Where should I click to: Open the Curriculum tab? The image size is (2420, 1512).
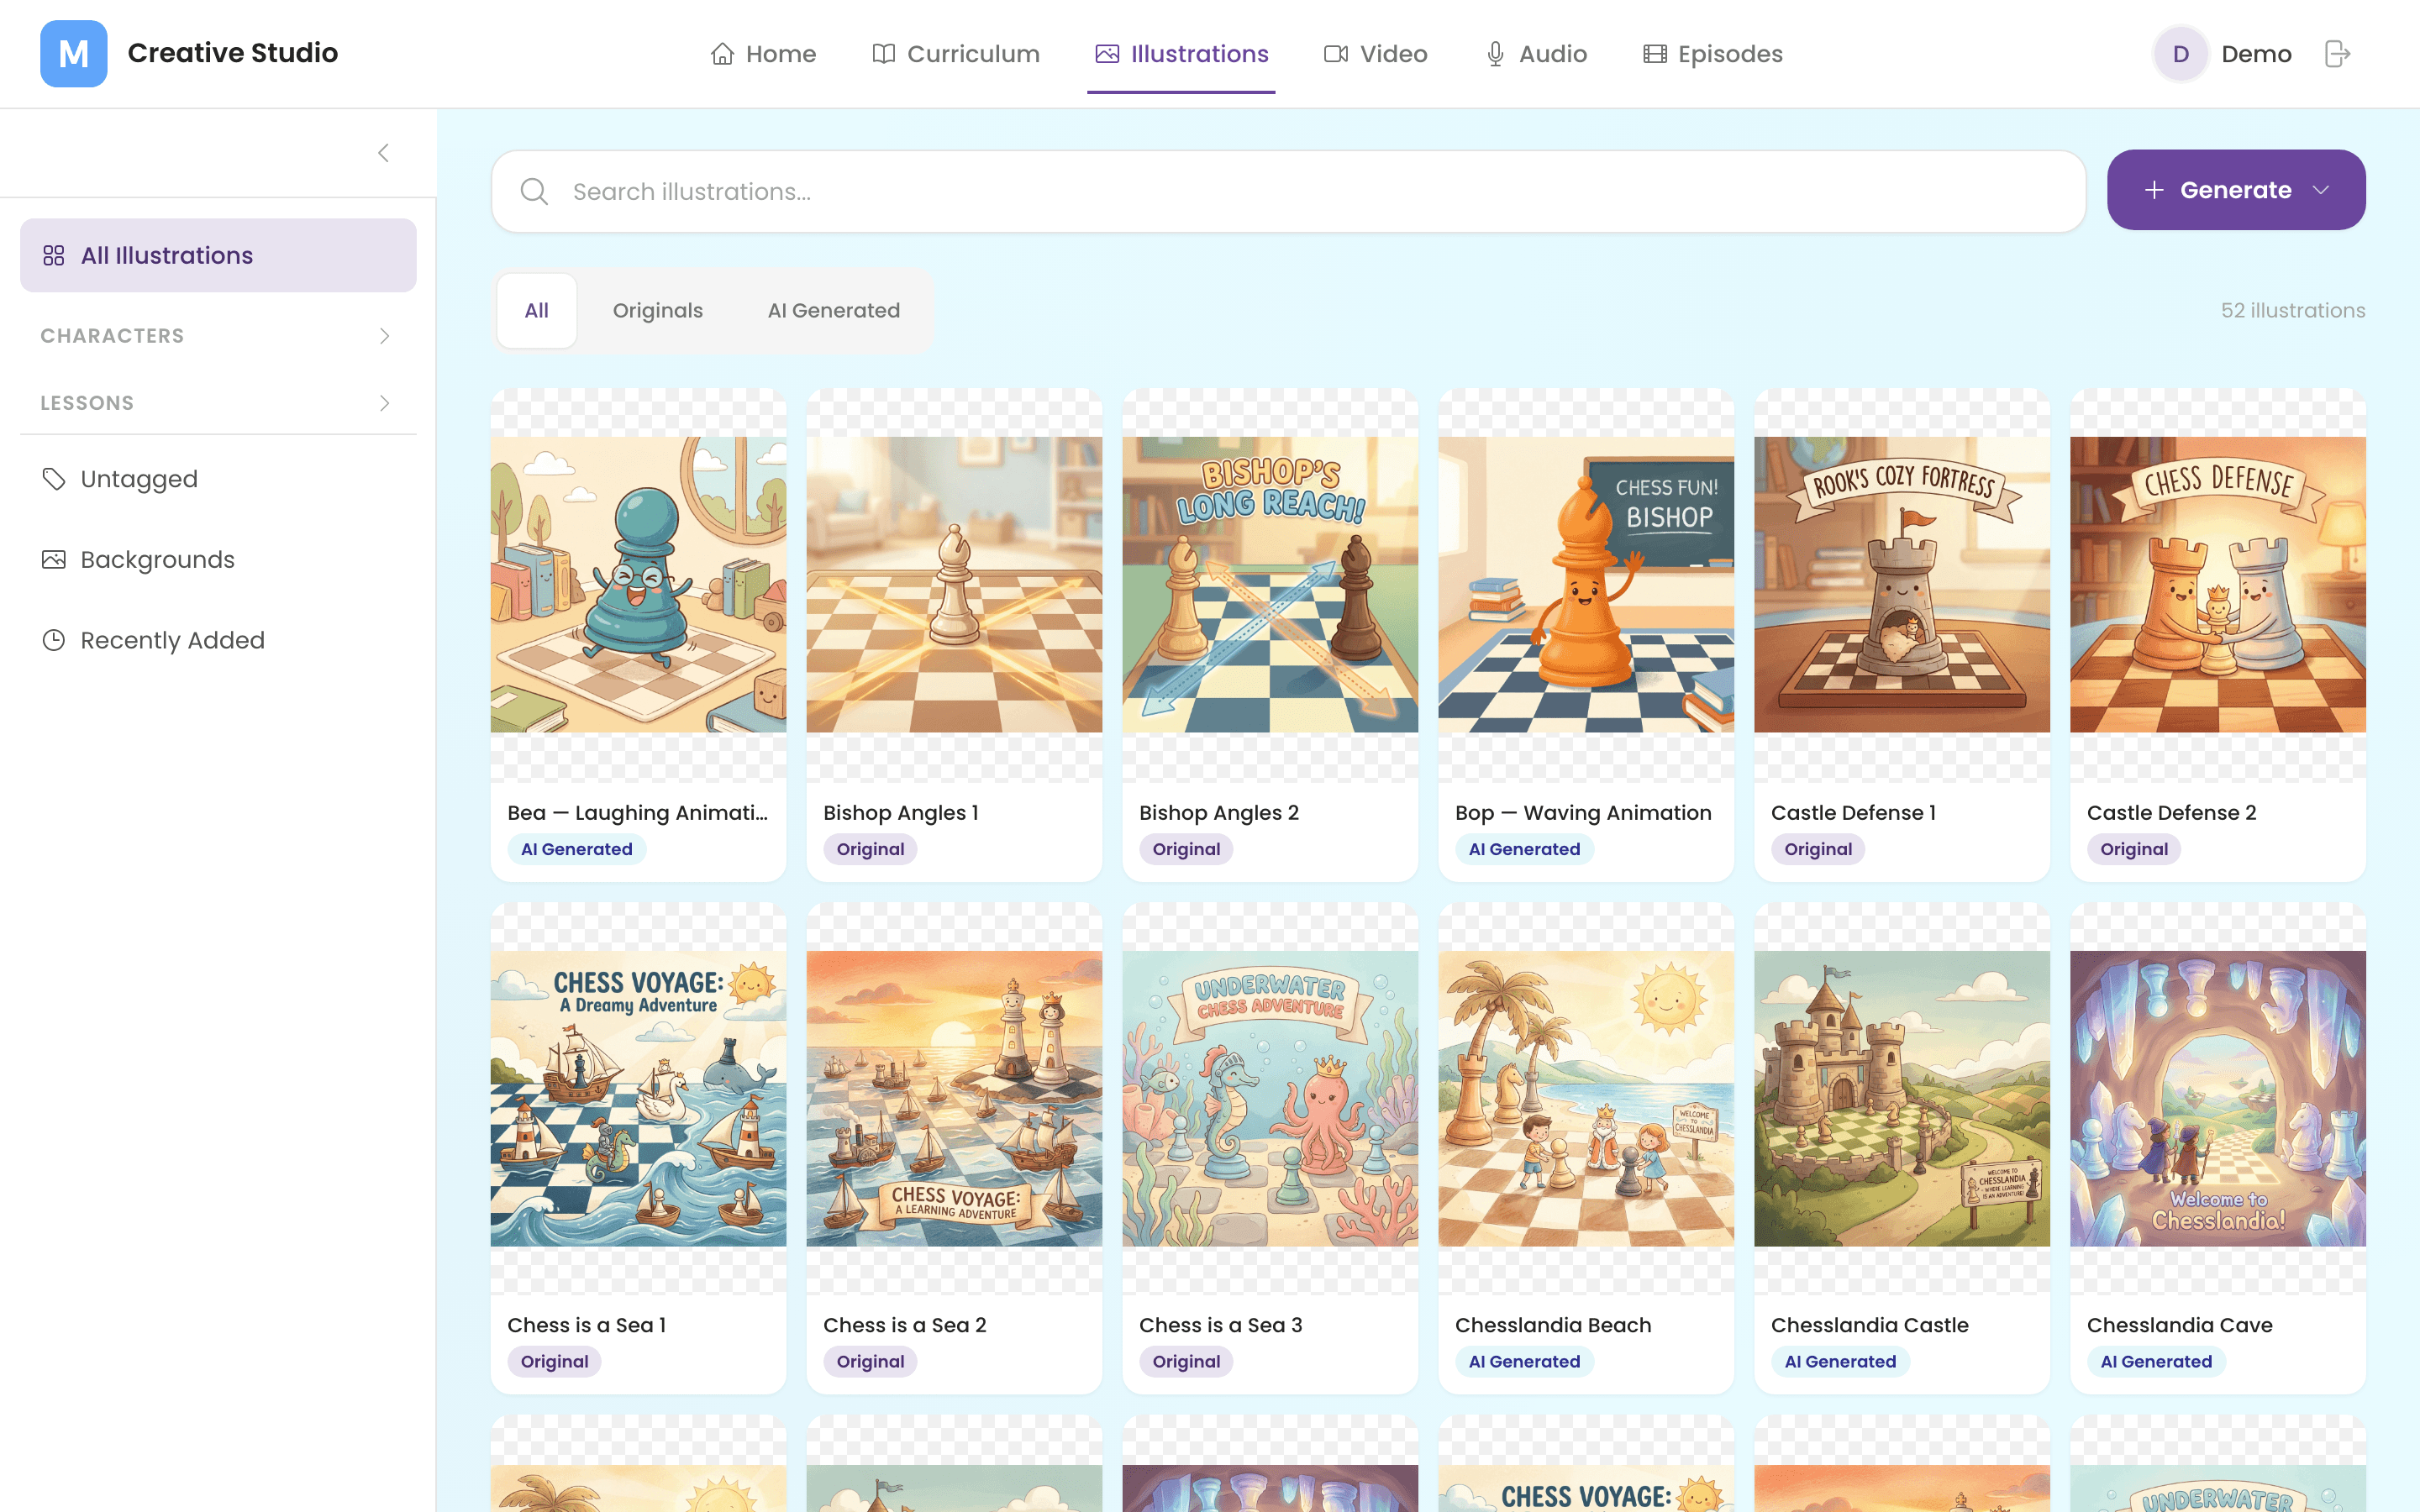956,54
